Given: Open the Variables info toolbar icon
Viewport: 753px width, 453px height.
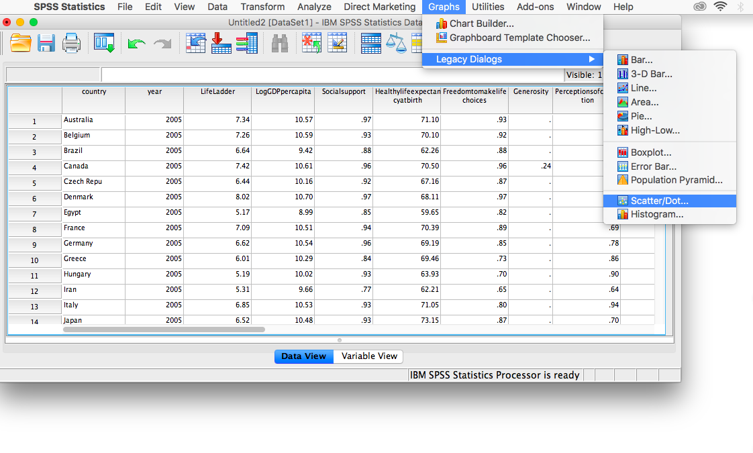Looking at the screenshot, I should click(x=246, y=43).
